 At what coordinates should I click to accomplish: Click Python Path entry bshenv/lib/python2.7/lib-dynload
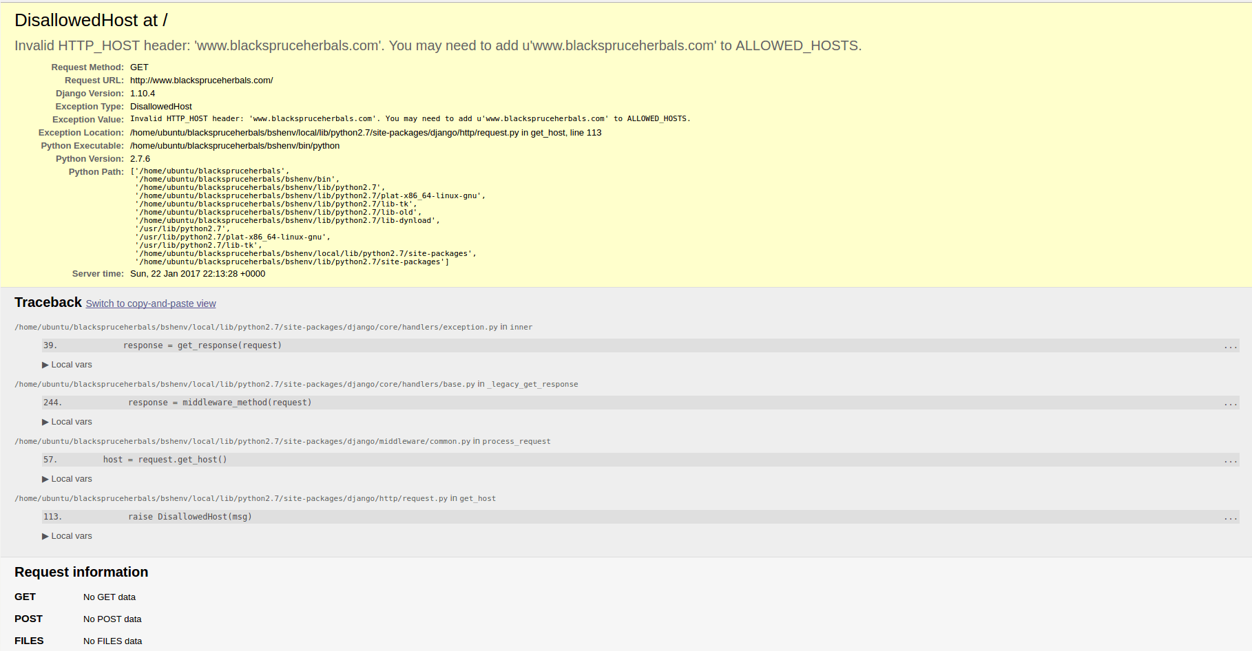pyautogui.click(x=287, y=220)
